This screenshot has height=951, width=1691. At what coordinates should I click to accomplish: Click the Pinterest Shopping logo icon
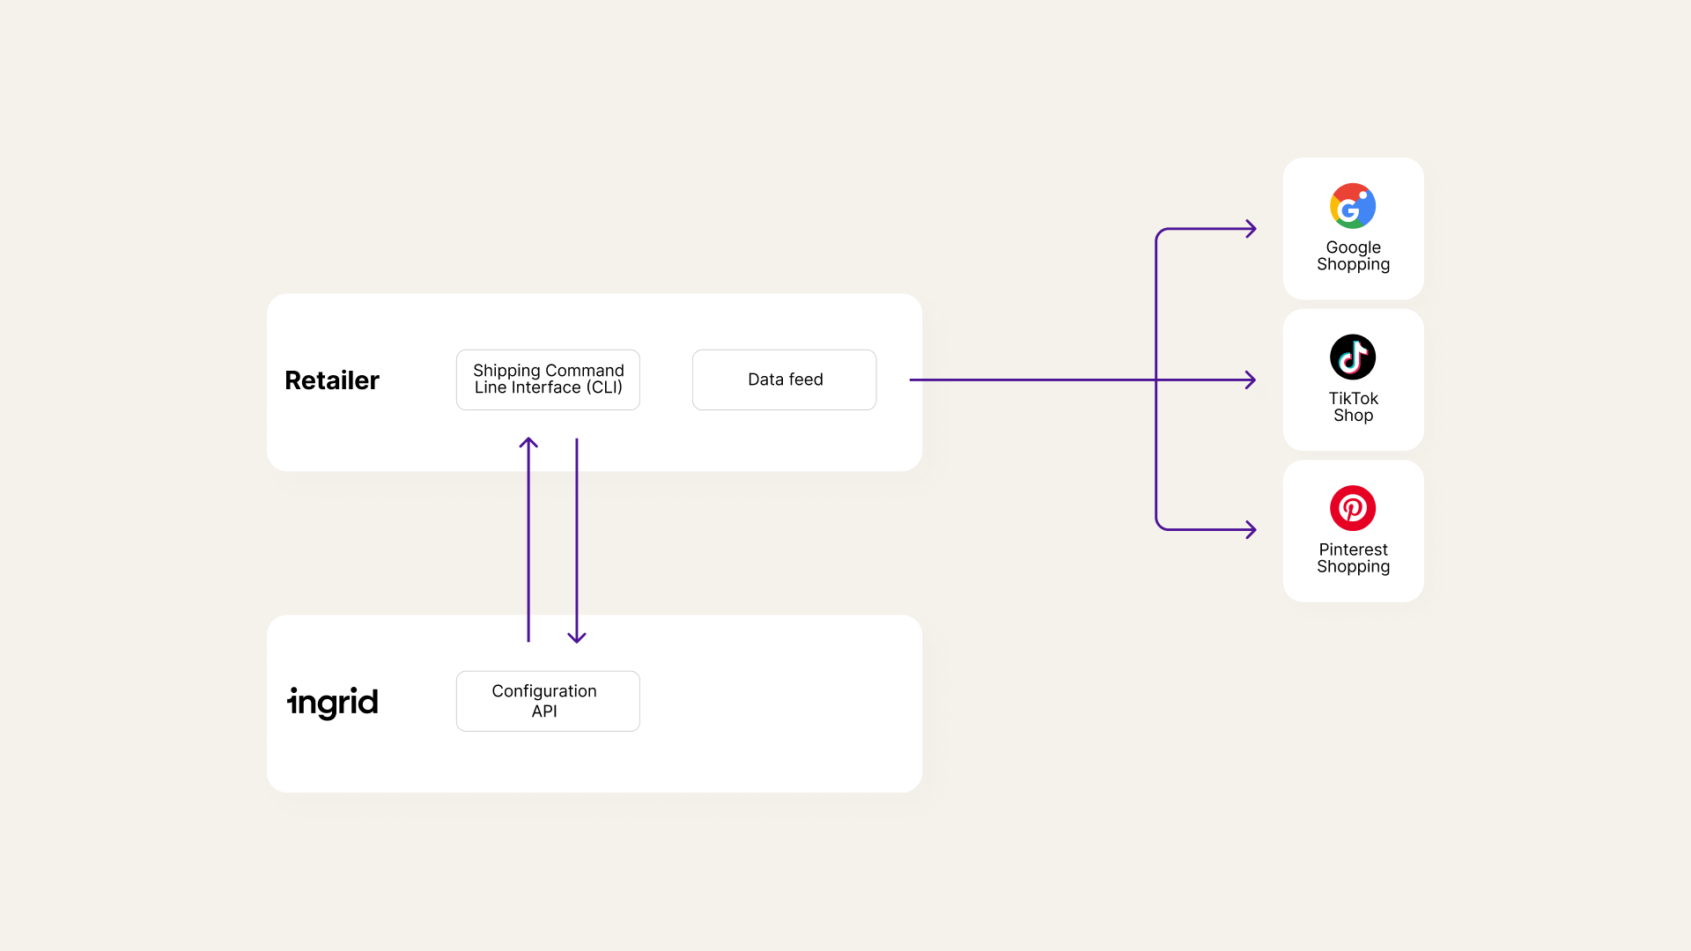click(x=1353, y=508)
